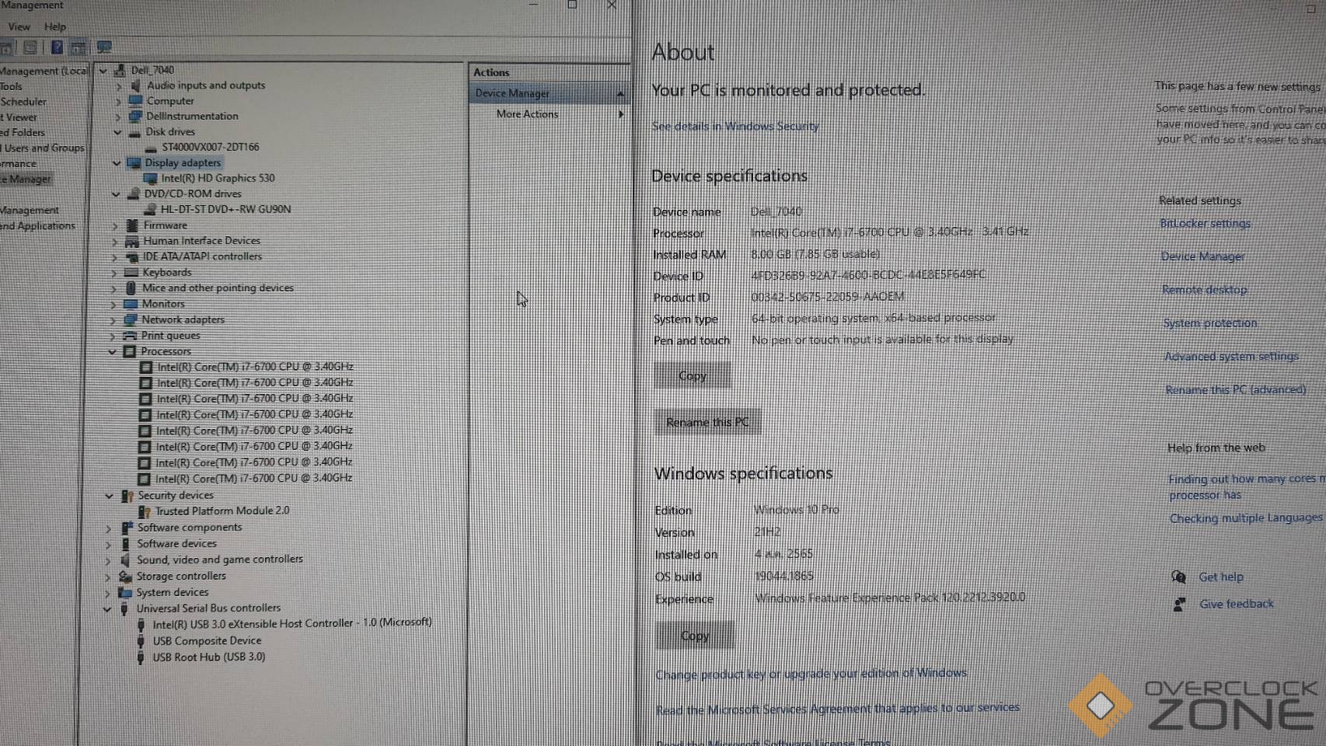Open the Help menu

[x=55, y=26]
